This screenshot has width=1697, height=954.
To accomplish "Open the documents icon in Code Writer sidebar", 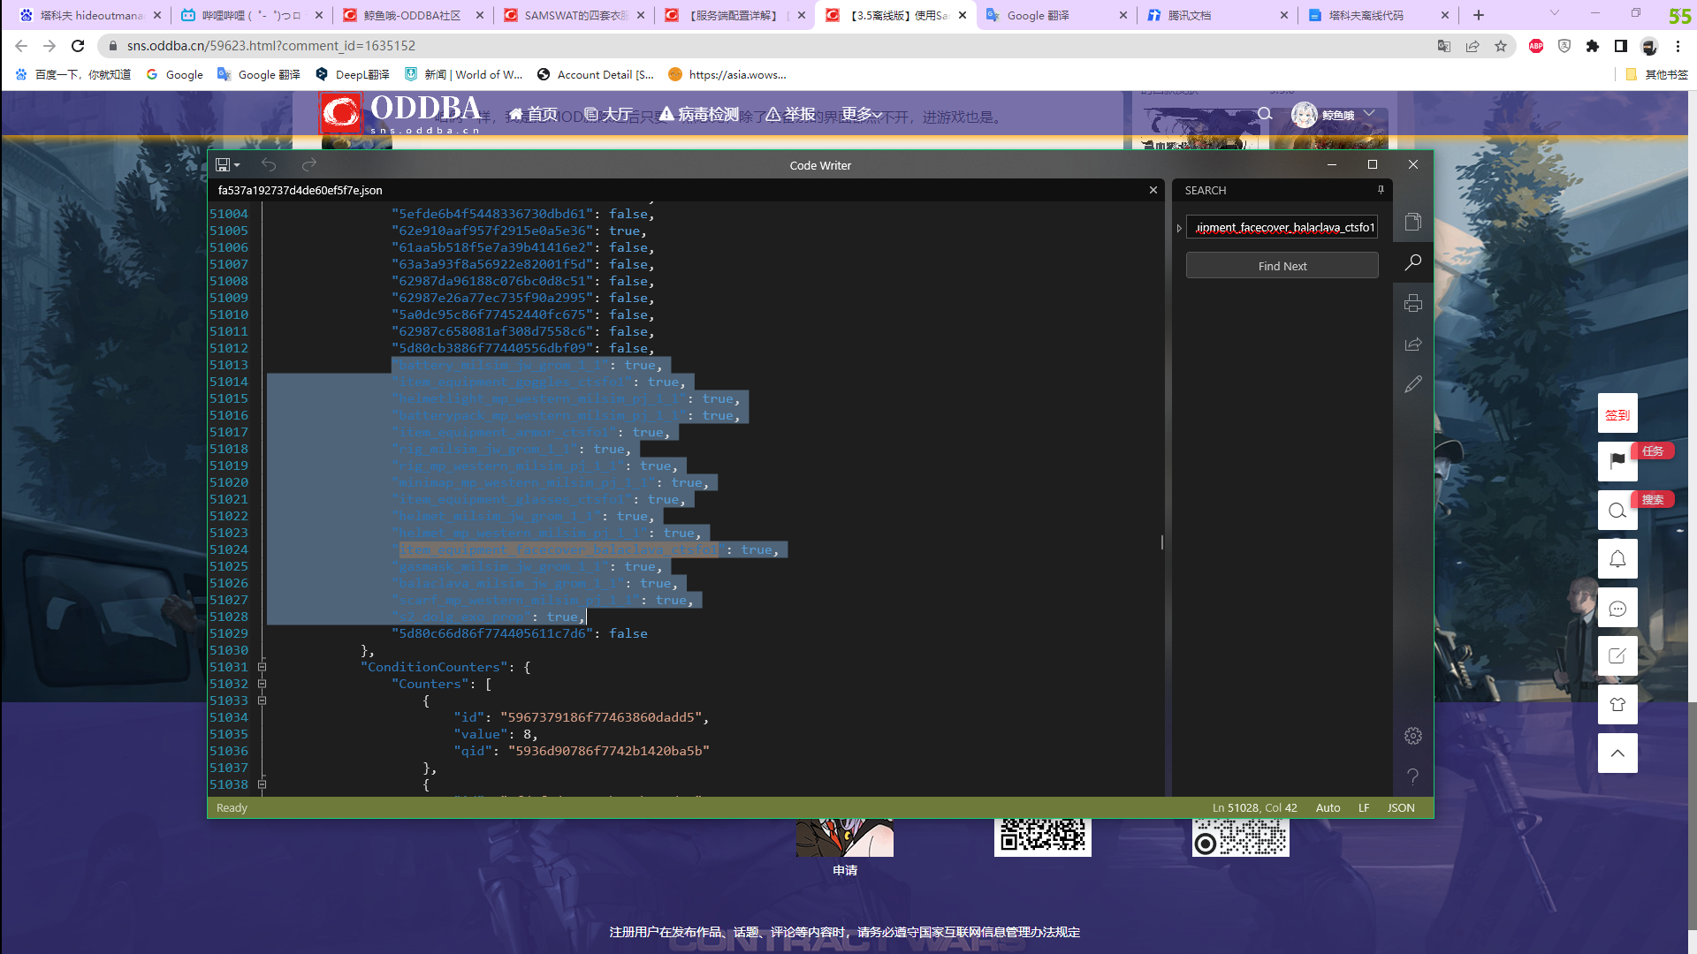I will coord(1412,222).
